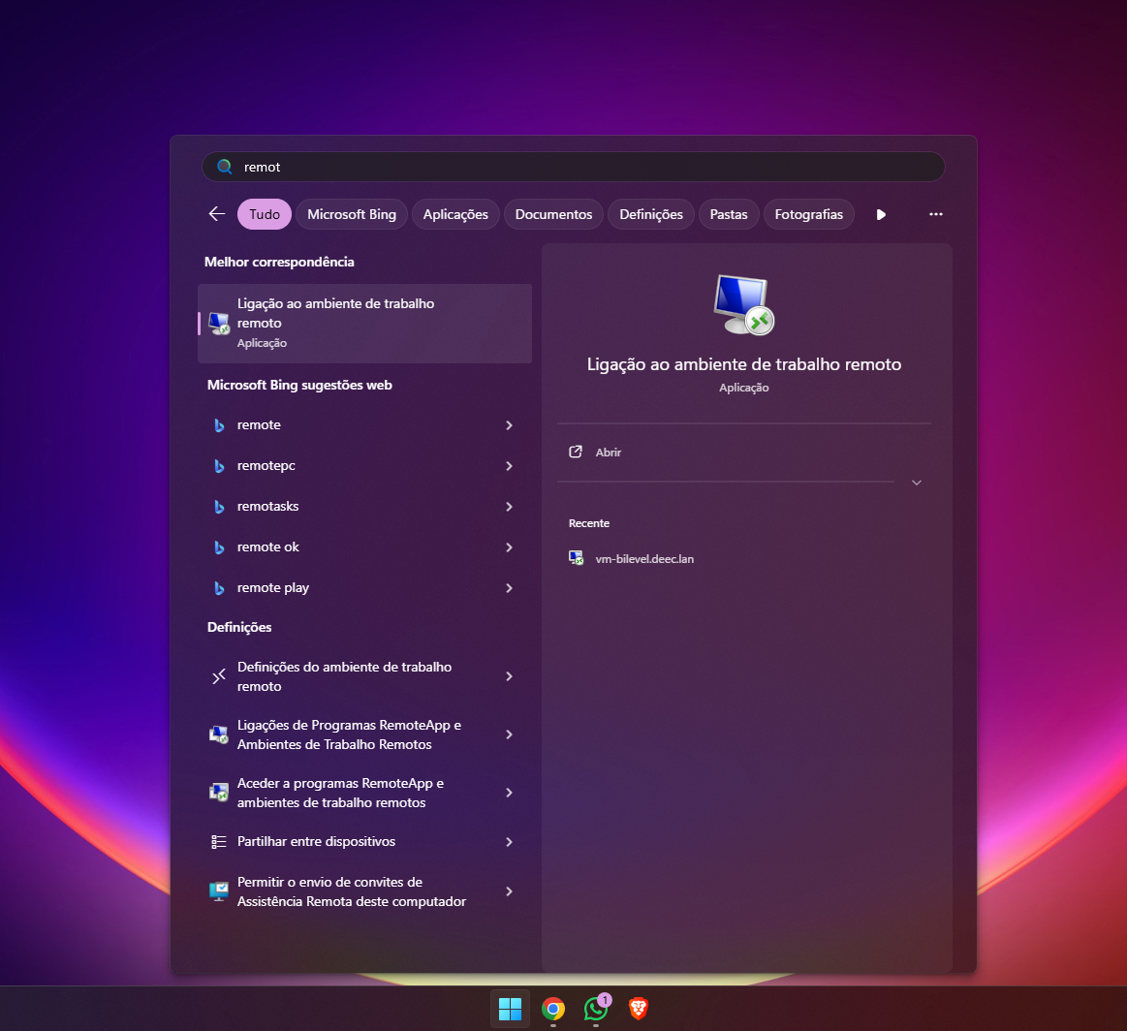This screenshot has width=1127, height=1031.
Task: Click the Remote Desktop icon in best match
Action: pos(218,324)
